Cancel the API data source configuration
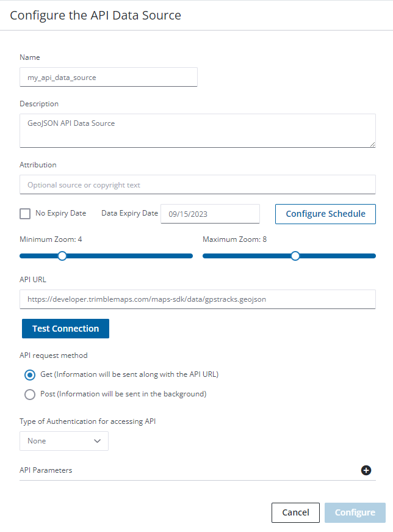Screen dimensions: 393x532 pos(296,512)
